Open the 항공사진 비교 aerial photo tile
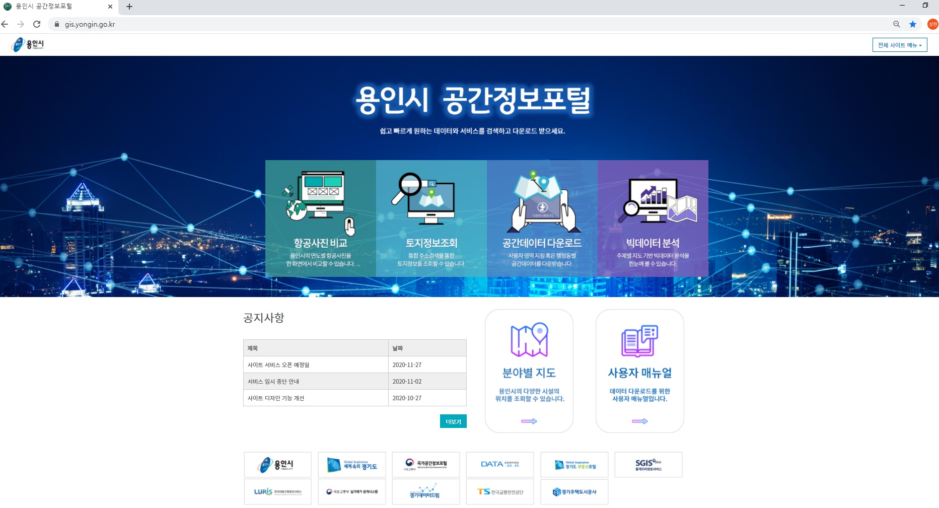Image resolution: width=939 pixels, height=508 pixels. tap(320, 218)
